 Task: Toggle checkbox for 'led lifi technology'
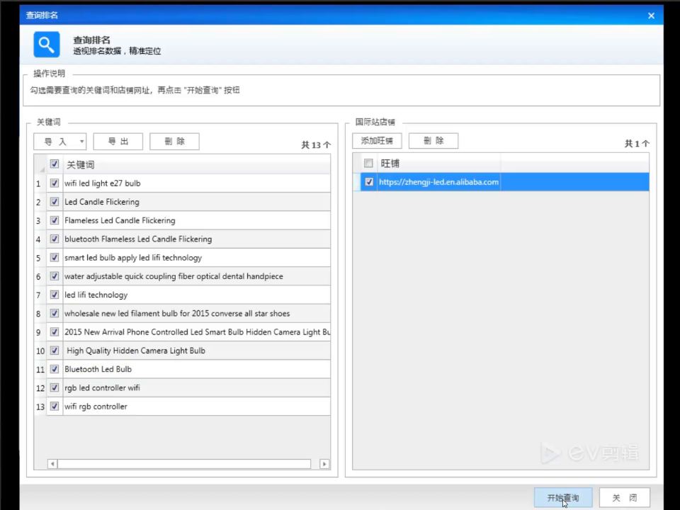point(55,295)
